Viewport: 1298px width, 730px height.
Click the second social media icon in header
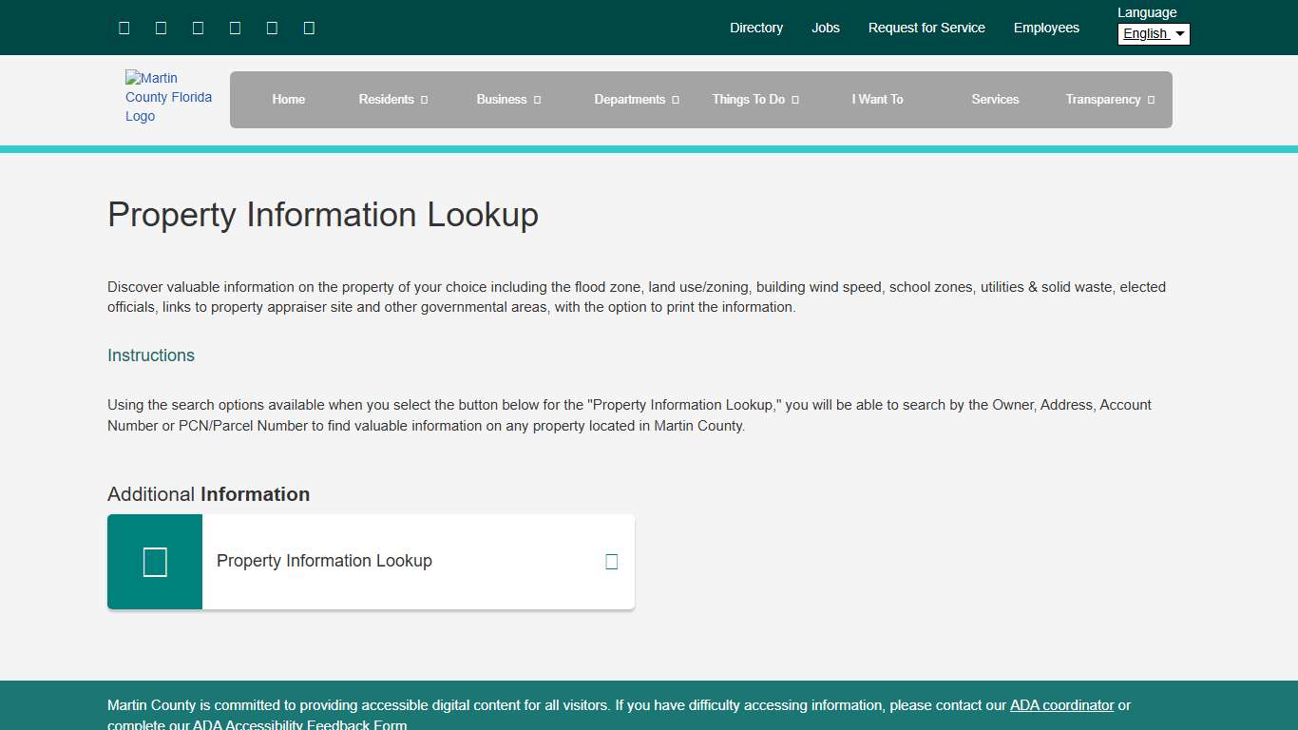tap(161, 28)
